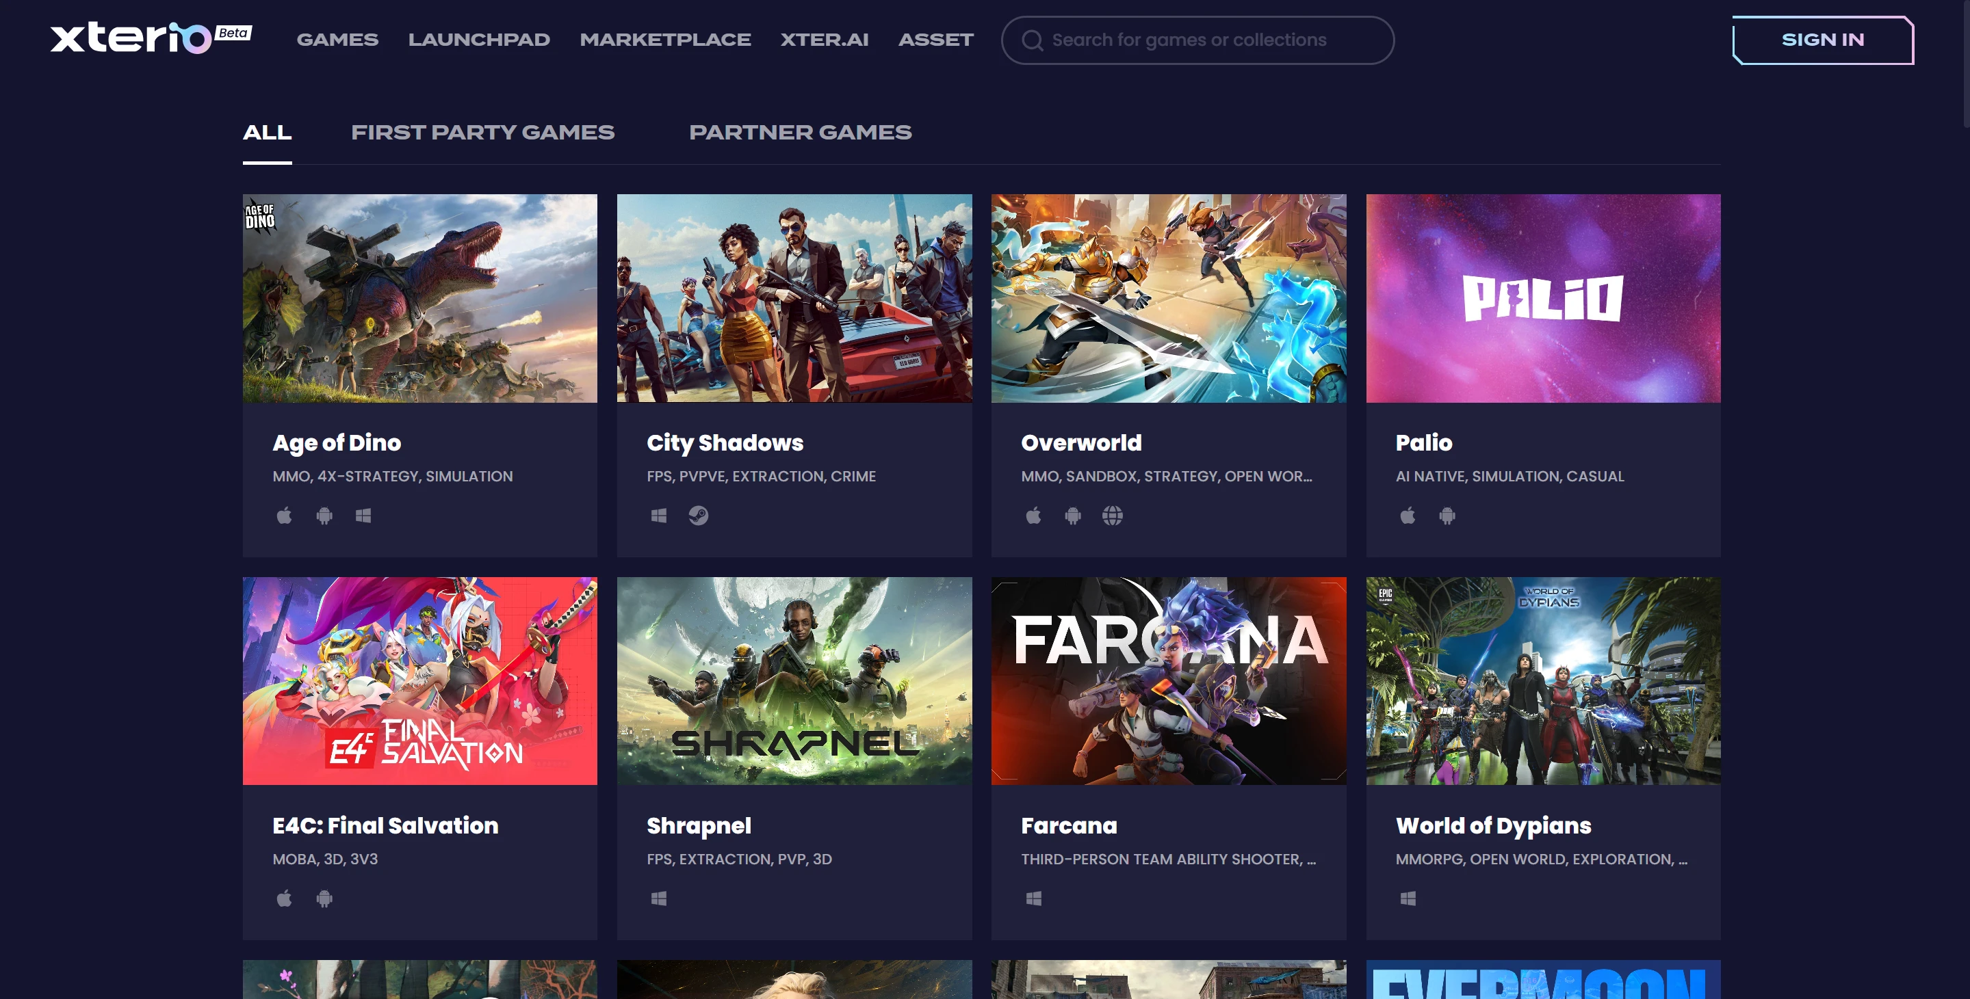Open the Farcana game title link
Image resolution: width=1970 pixels, height=999 pixels.
pos(1068,825)
